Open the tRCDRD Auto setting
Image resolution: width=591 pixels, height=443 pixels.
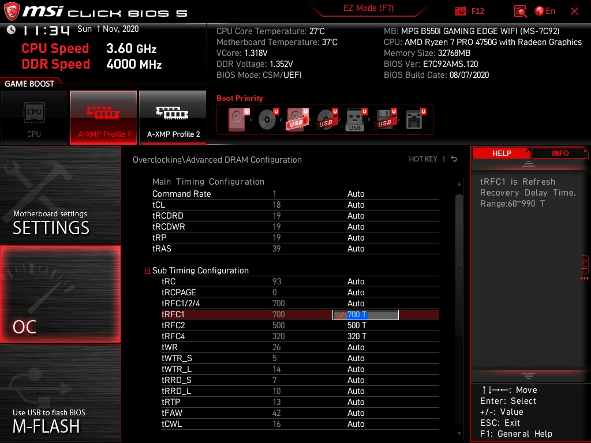(356, 216)
